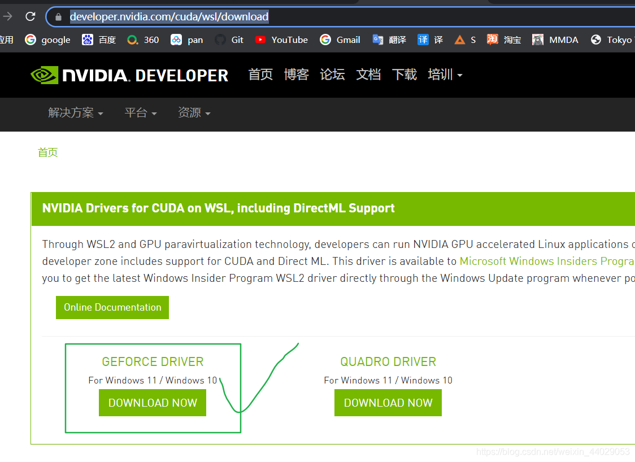
Task: Open the 翻译 bookmark
Action: (x=389, y=40)
